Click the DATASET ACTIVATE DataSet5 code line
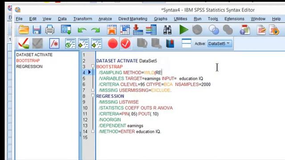This screenshot has height=160, width=285. coord(126,61)
